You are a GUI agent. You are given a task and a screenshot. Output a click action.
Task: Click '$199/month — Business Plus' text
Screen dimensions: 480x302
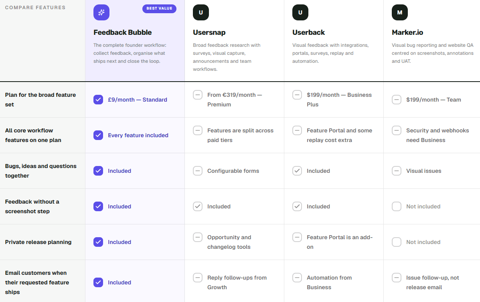tap(339, 100)
